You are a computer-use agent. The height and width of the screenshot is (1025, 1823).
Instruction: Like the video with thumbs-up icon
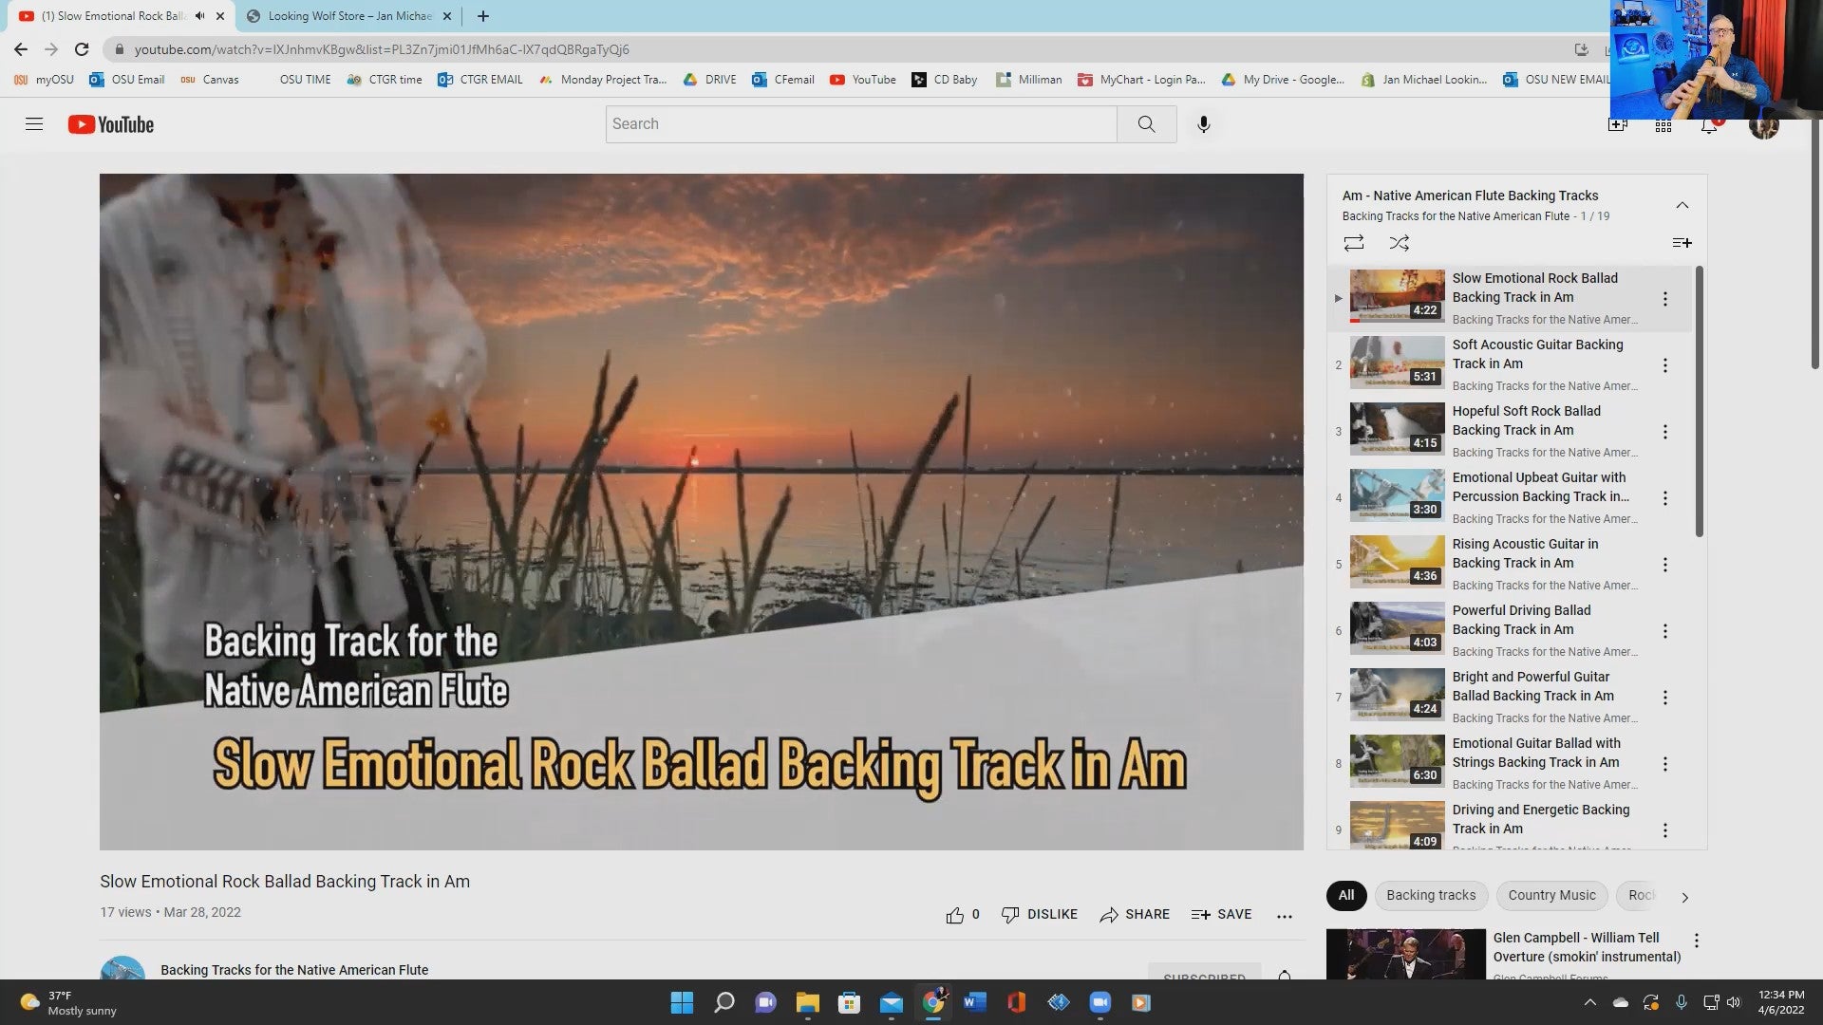[954, 915]
